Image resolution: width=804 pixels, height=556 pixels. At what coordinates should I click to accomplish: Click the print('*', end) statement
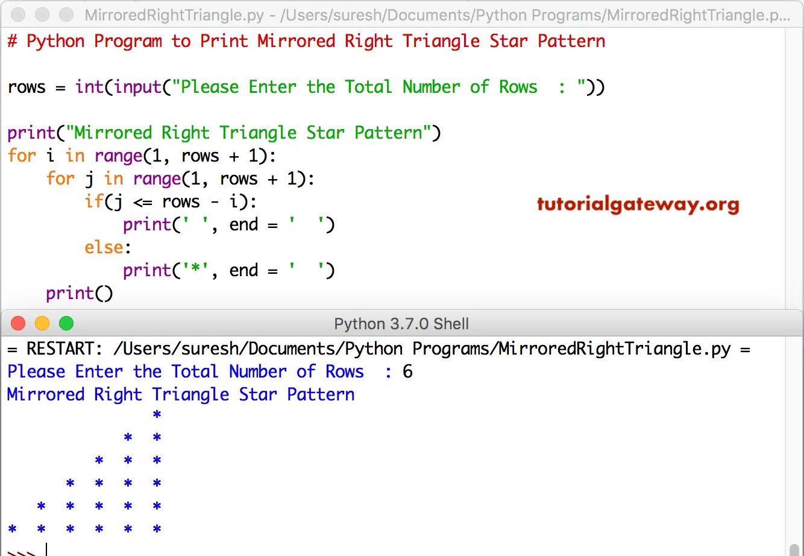[x=229, y=270]
